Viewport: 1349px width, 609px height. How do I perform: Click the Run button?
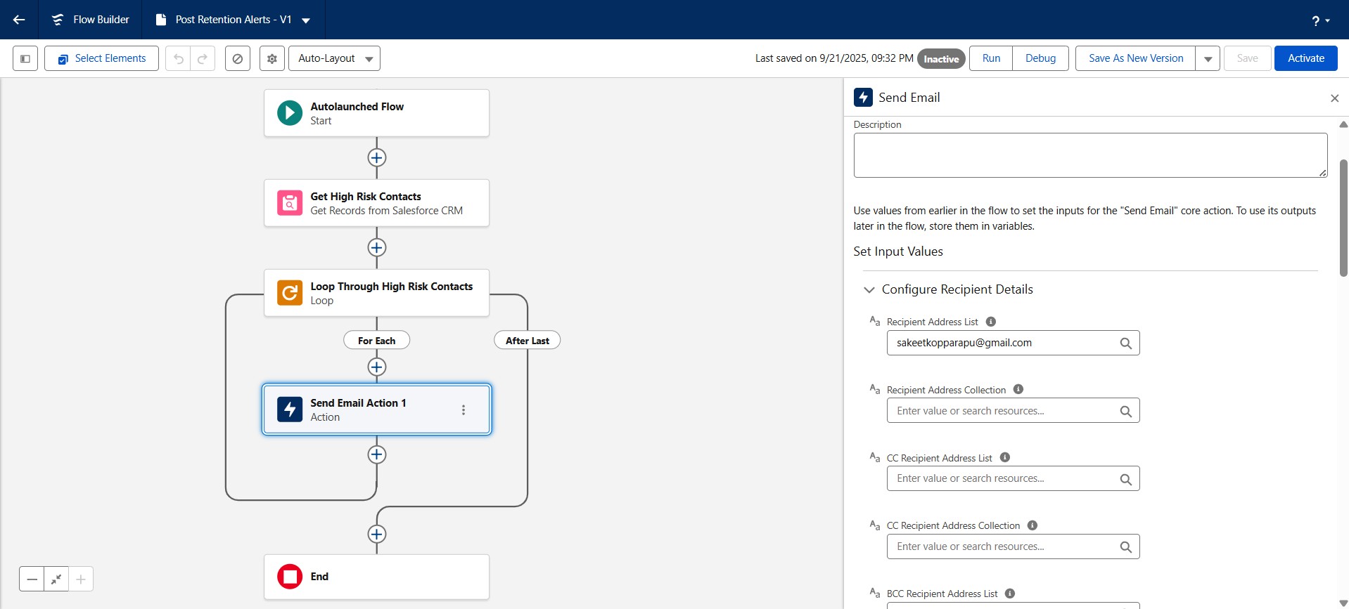pyautogui.click(x=991, y=58)
